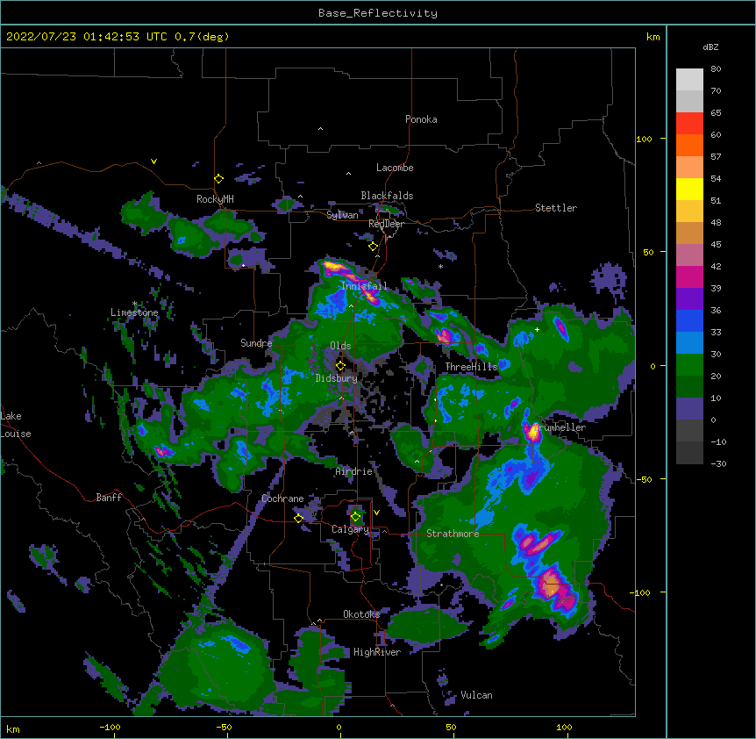Click the HighRiver label
The image size is (756, 739).
click(x=377, y=652)
